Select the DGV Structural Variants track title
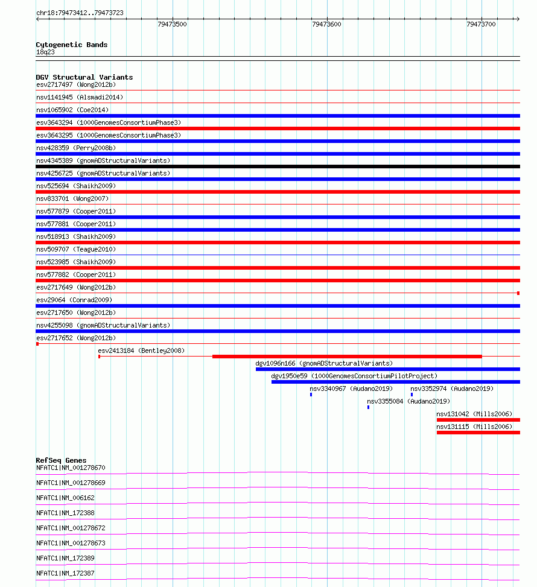 [x=84, y=77]
